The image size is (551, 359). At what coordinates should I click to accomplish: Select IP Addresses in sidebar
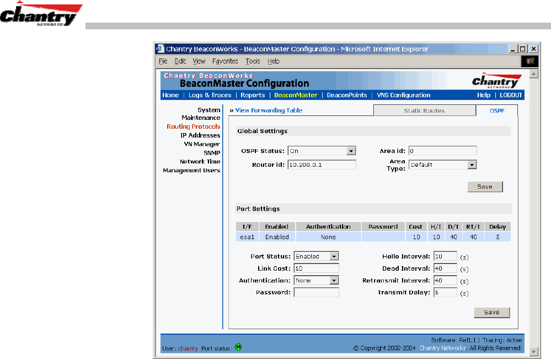click(200, 135)
